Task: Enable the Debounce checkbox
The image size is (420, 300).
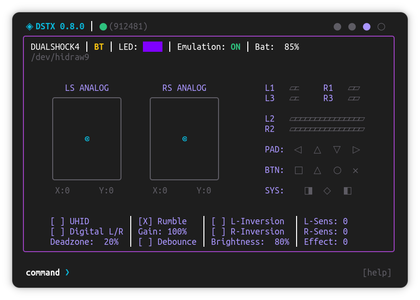Action: pos(145,242)
